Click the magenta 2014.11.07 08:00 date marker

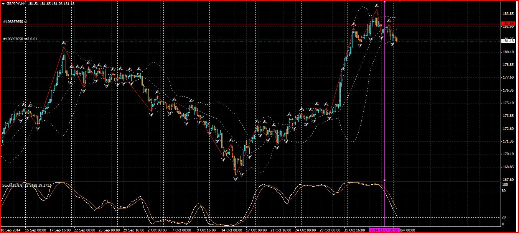(384, 230)
